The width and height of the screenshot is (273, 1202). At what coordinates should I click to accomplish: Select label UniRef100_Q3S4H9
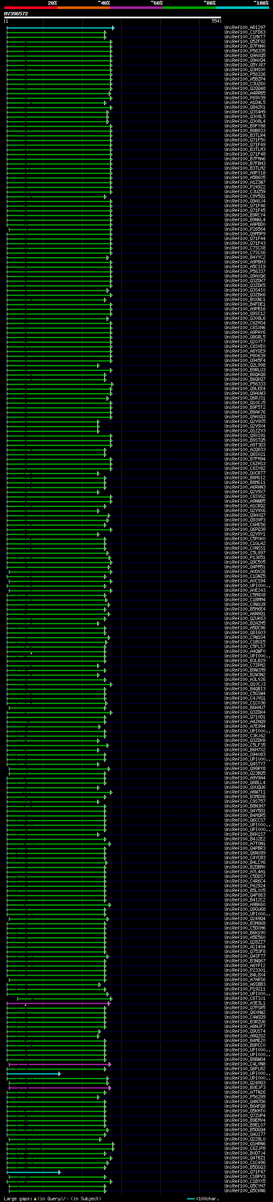click(245, 112)
